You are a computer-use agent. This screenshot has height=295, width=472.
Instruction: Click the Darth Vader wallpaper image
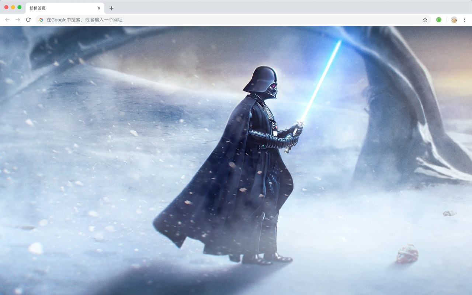(236, 160)
